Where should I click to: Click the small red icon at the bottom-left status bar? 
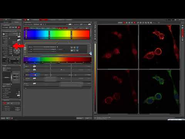coord(12,118)
